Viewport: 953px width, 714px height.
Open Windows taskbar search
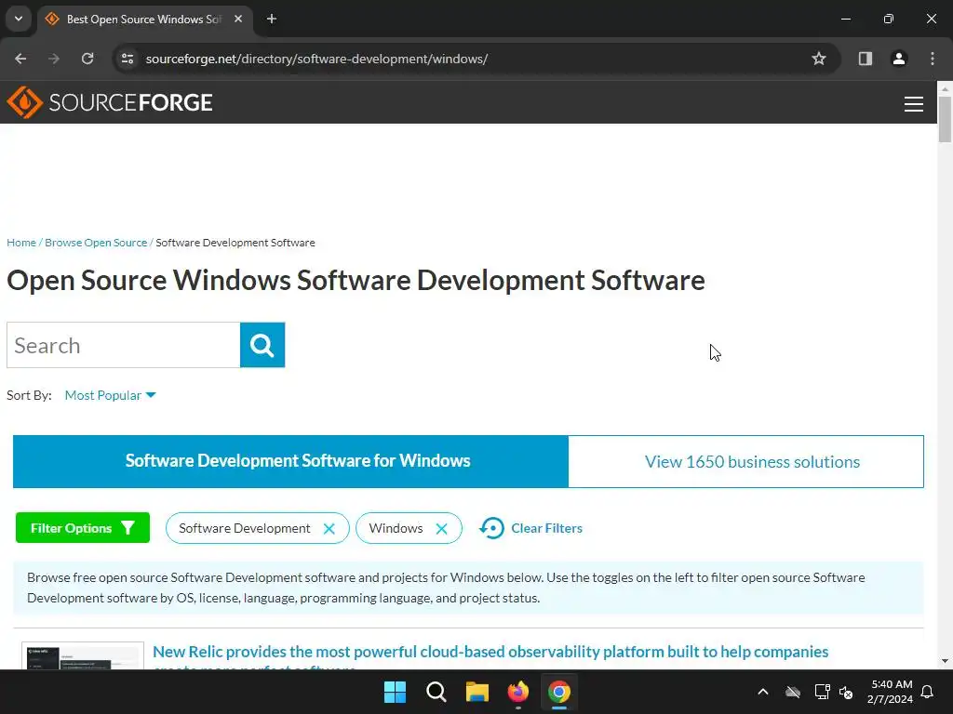(x=436, y=692)
